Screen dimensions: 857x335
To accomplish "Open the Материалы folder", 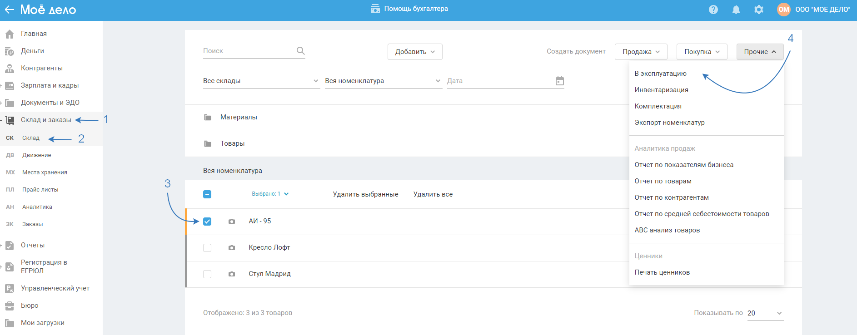I will pos(239,117).
